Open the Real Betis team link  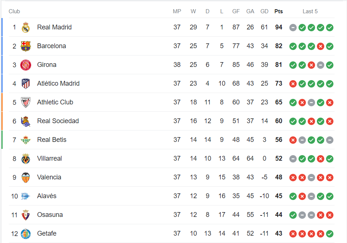52,140
